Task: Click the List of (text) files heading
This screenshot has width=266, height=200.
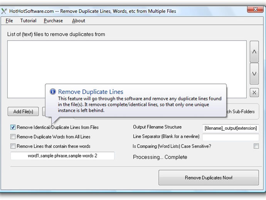Action: pyautogui.click(x=56, y=34)
